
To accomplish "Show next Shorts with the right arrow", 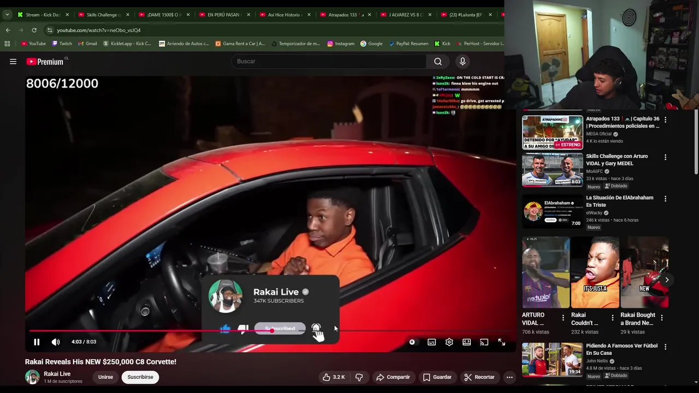I will (667, 279).
